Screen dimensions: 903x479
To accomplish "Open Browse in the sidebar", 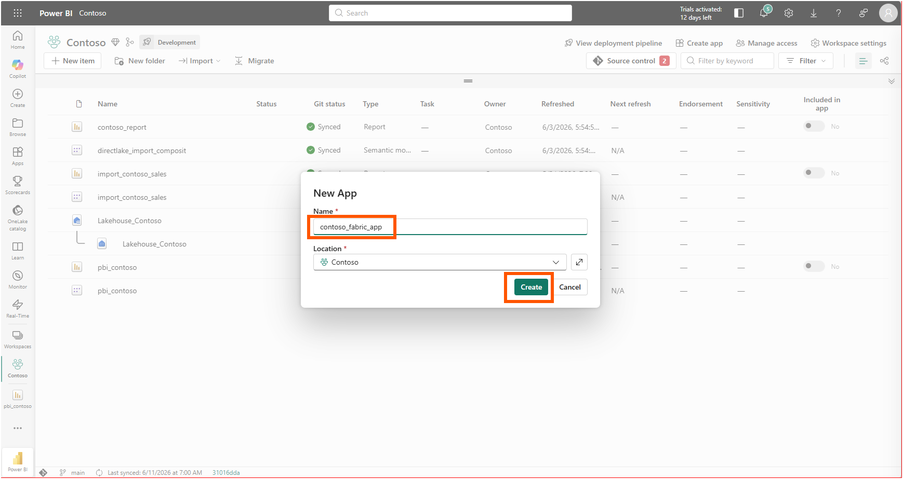I will (18, 127).
